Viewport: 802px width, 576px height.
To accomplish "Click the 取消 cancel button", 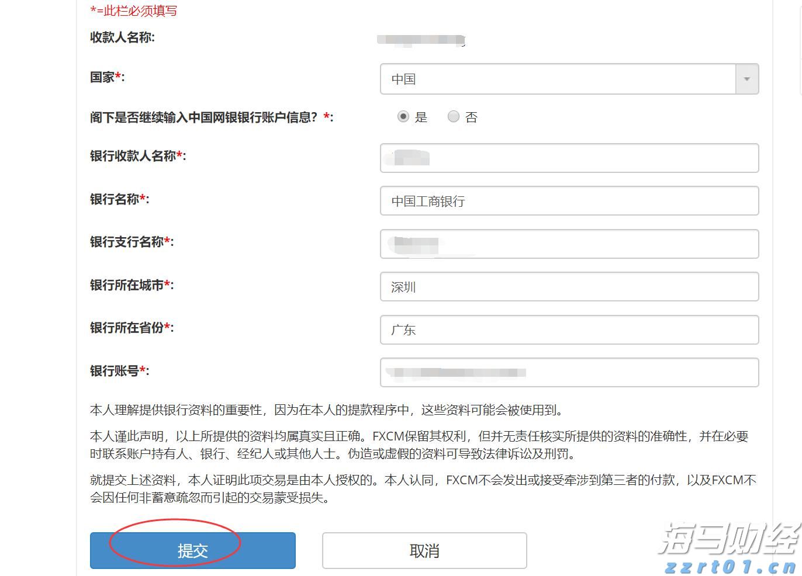I will 424,550.
